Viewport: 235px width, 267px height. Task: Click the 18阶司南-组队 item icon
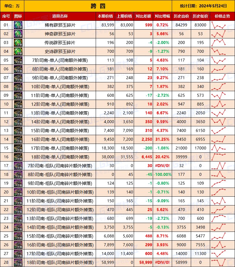coord(18,263)
